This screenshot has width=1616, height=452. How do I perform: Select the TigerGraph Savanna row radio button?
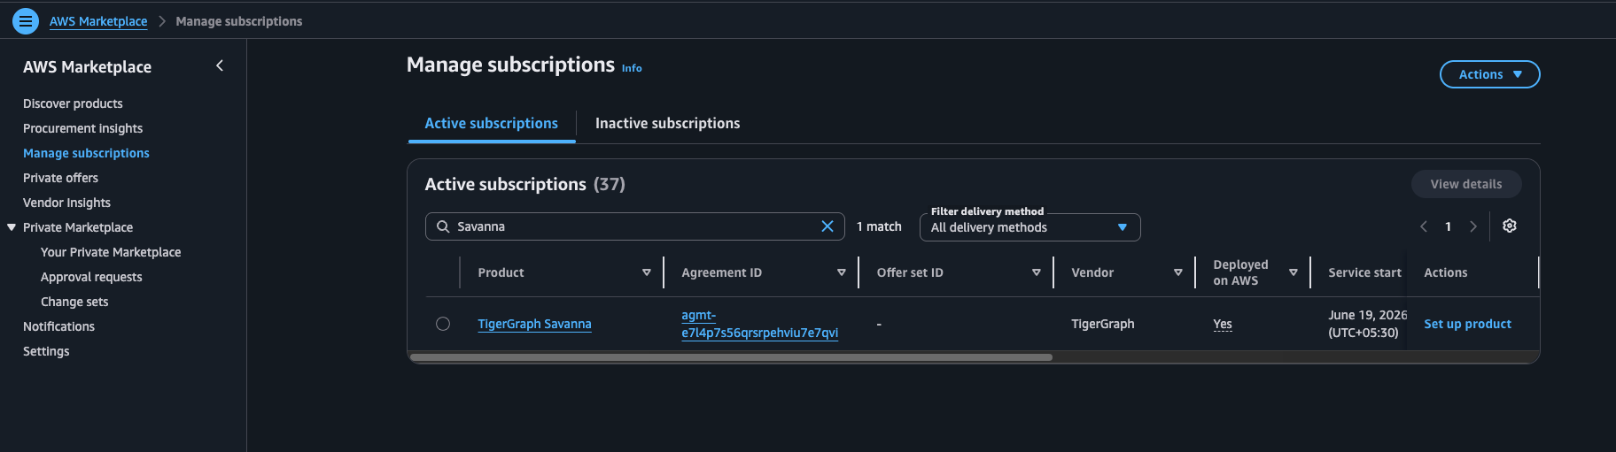click(x=443, y=324)
